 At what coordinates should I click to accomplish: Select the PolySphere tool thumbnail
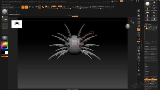(x=147, y=13)
